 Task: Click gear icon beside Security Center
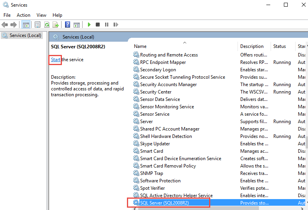click(x=136, y=92)
